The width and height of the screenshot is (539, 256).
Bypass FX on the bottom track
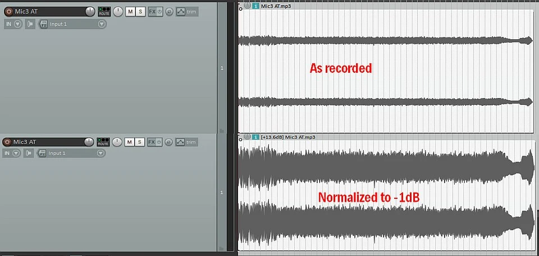(160, 142)
